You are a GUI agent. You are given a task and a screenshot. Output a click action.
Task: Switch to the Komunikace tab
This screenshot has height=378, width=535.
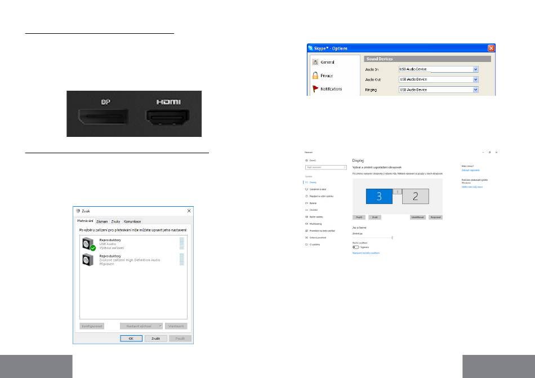(133, 221)
